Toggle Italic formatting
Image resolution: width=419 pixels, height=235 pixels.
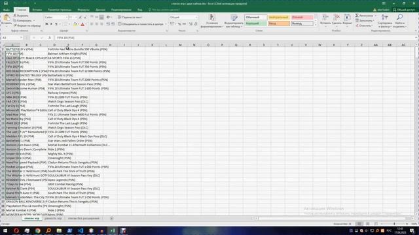51,24
